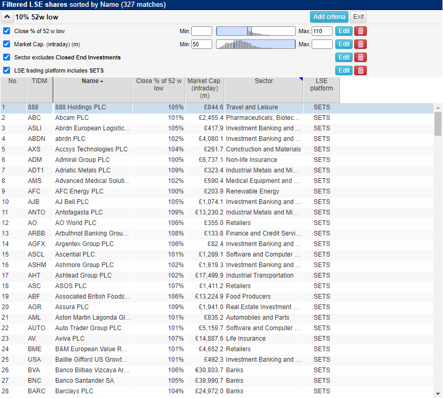Select the Argentex Group PLC row

coord(217,244)
